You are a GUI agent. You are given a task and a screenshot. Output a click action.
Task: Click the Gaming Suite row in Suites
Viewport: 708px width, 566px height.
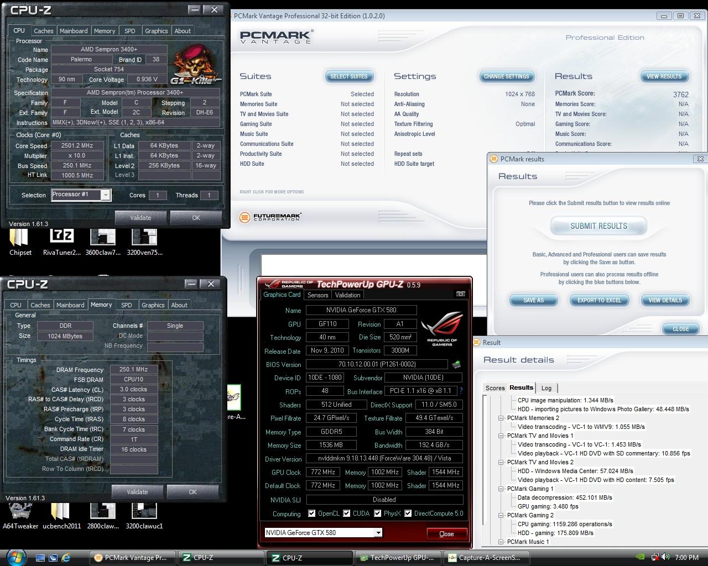click(x=307, y=124)
